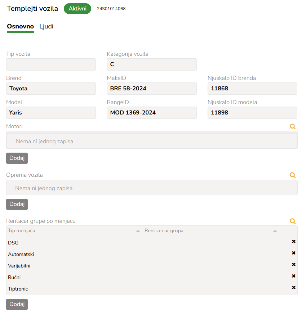Click the Njuskalo ID modela field
Viewport: 302px width, 315px height.
tap(252, 113)
